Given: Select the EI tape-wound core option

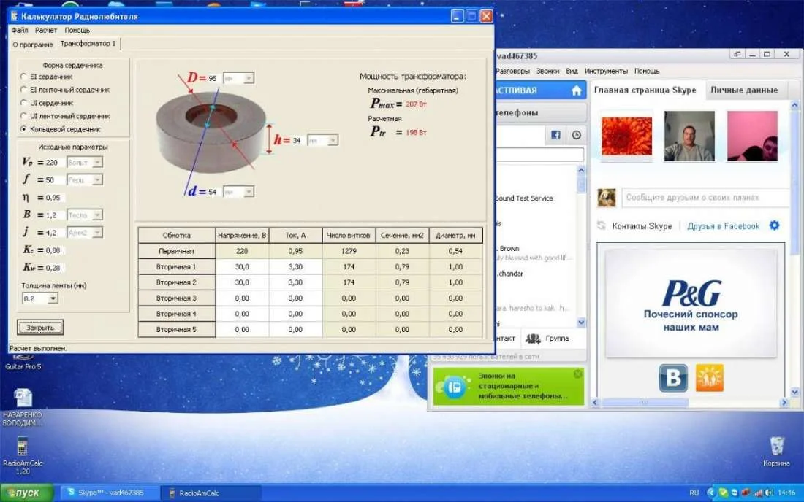Looking at the screenshot, I should click(23, 90).
